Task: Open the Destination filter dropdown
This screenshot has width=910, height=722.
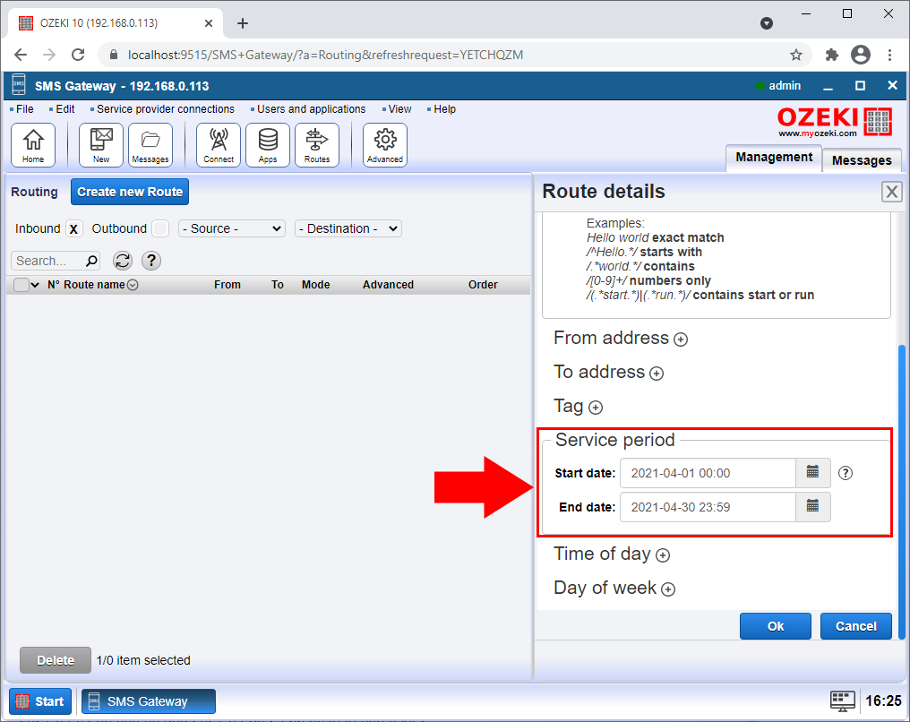Action: tap(348, 228)
